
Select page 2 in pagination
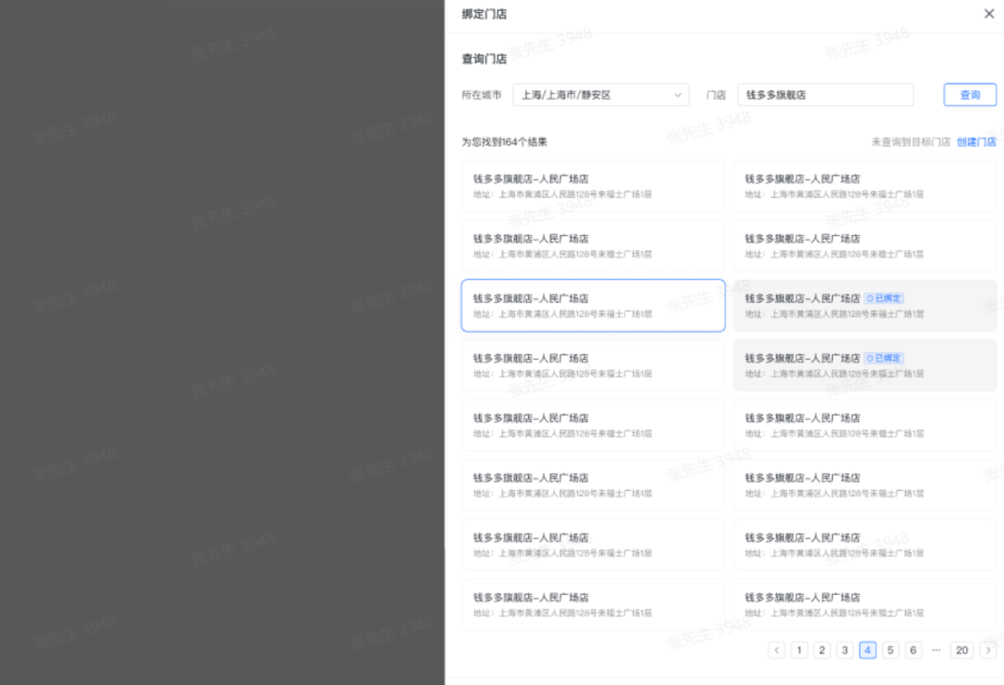pyautogui.click(x=822, y=650)
